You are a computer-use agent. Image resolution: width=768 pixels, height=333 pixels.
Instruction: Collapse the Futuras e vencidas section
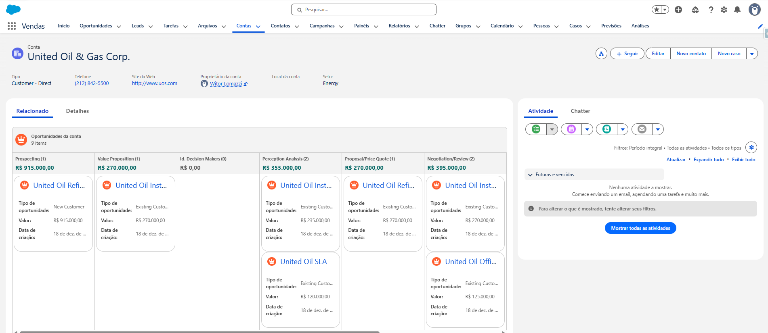pos(530,175)
